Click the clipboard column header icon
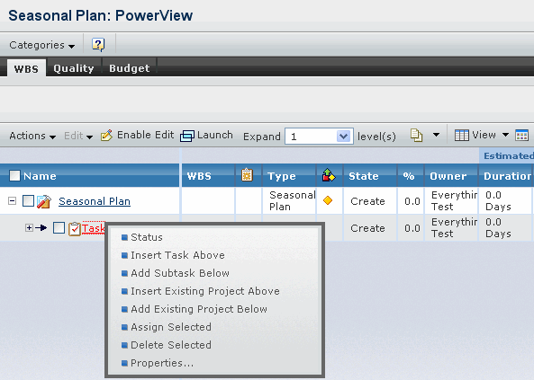This screenshot has height=380, width=534. [x=248, y=175]
